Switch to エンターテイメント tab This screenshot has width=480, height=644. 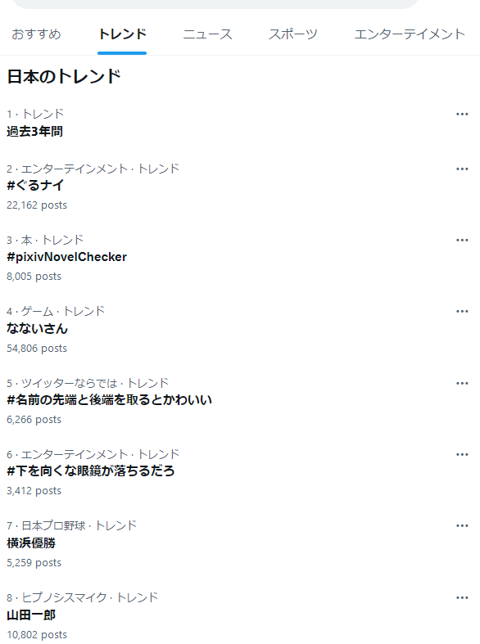coord(410,34)
